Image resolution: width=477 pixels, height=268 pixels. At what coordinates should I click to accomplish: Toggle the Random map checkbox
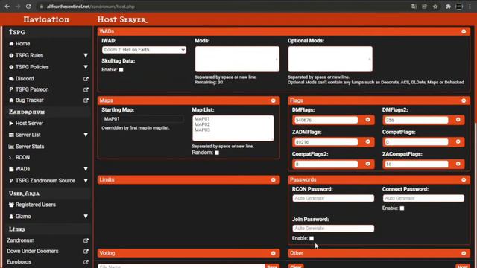tap(217, 153)
